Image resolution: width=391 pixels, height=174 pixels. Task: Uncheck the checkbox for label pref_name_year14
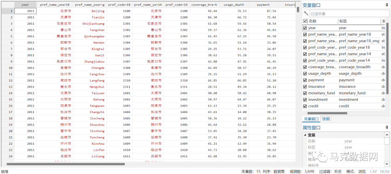[305, 54]
